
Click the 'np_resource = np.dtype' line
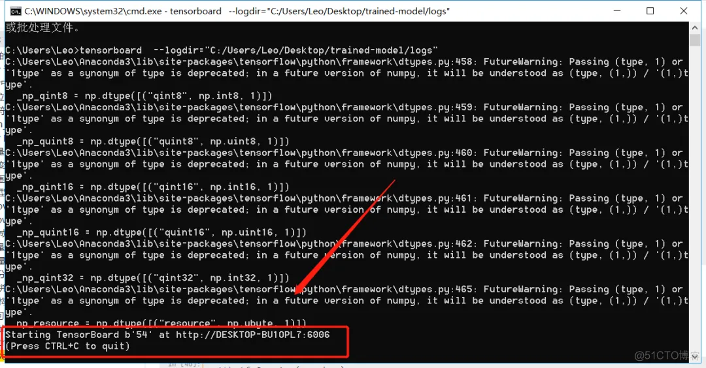161,324
